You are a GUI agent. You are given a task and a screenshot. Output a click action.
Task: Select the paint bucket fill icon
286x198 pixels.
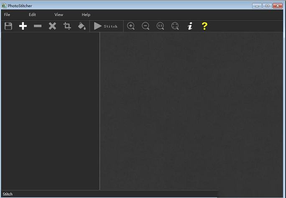click(82, 26)
